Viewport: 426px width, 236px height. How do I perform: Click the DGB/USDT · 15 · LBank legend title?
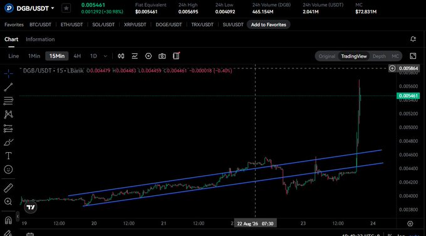(53, 71)
